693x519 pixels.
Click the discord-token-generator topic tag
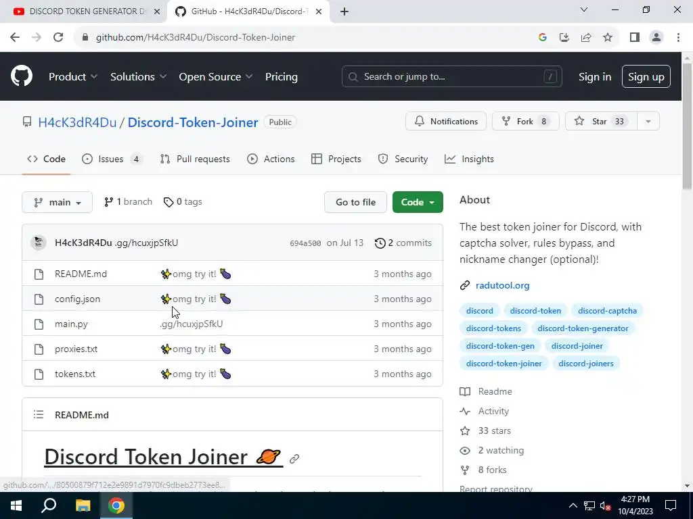pos(583,328)
